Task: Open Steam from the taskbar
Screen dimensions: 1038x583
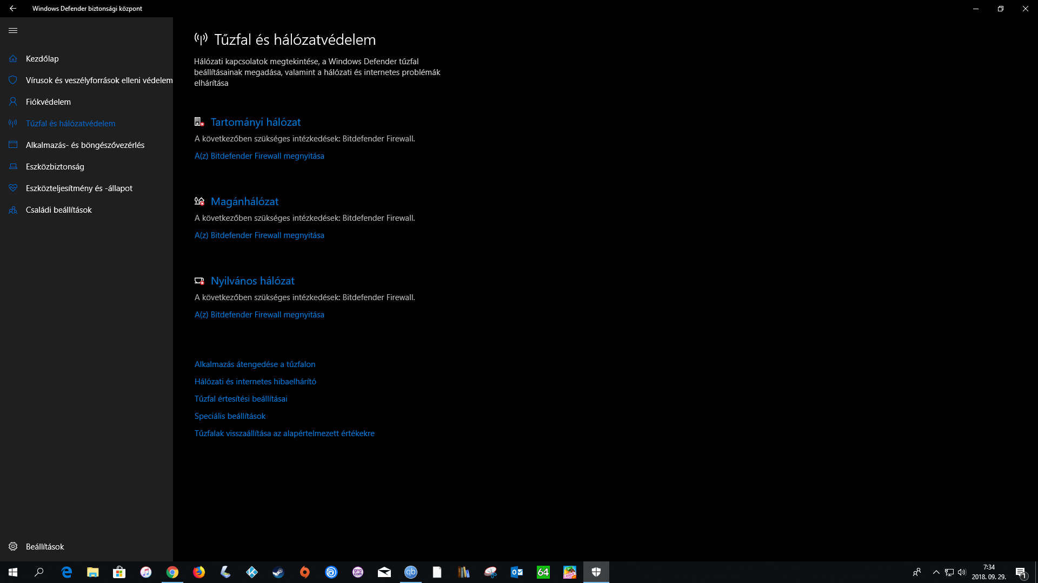Action: (278, 572)
